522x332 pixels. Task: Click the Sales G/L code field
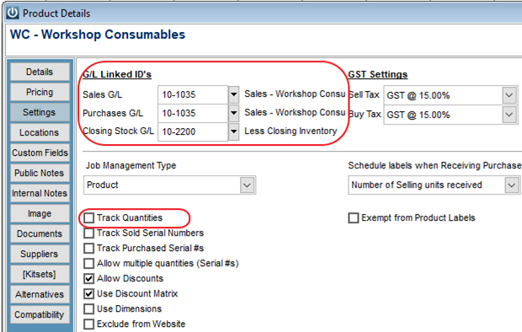pos(193,94)
